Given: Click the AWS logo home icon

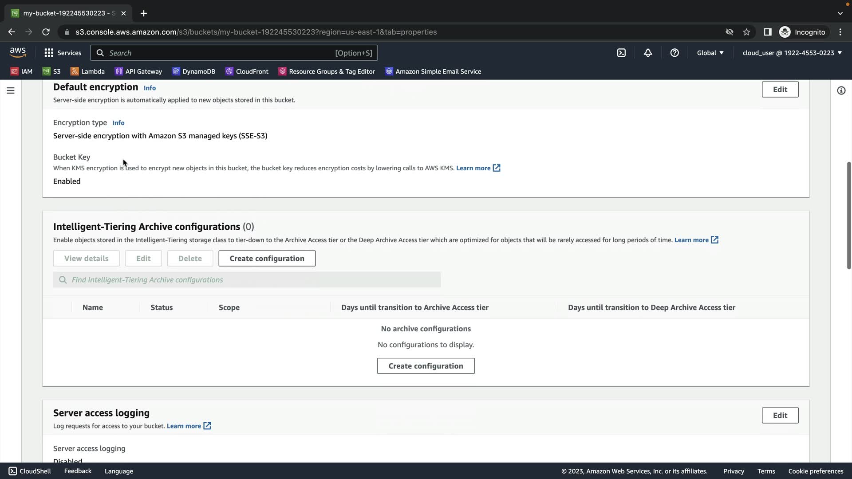Looking at the screenshot, I should coord(18,52).
